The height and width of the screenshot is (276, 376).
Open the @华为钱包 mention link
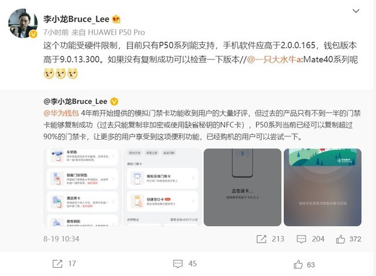pos(61,113)
